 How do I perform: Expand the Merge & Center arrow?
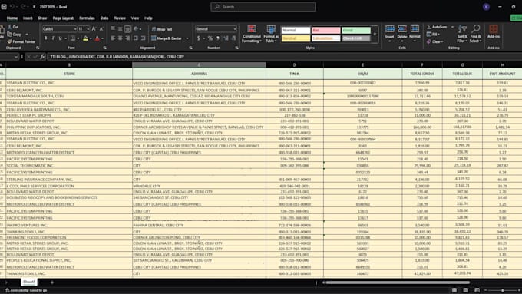pyautogui.click(x=187, y=38)
